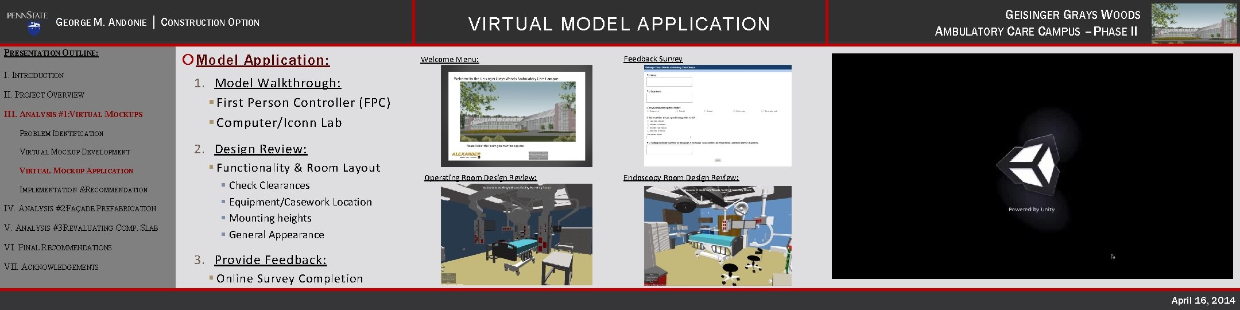Screen dimensions: 1240x310
Task: Select 'IV. Analysis #2 Façade Prefabrication' entry
Action: click(x=80, y=208)
